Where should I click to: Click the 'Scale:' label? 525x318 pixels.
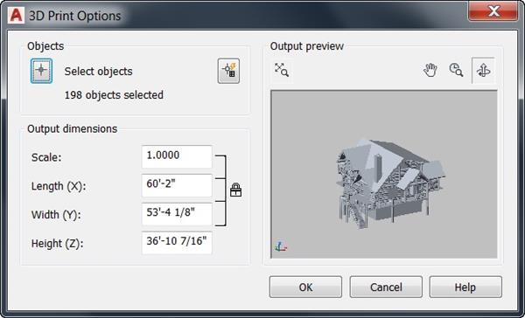click(46, 157)
